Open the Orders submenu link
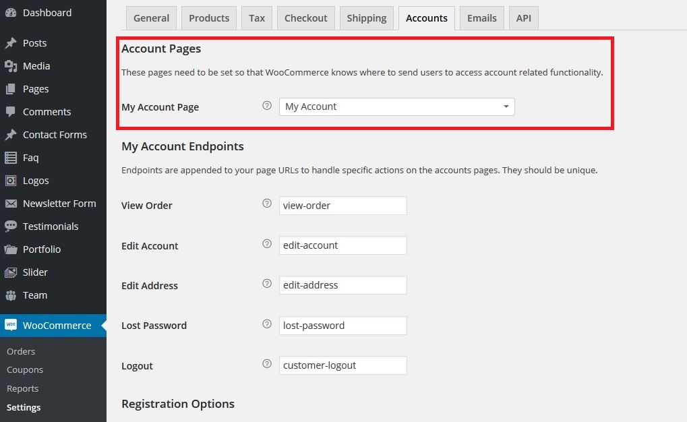 click(21, 351)
